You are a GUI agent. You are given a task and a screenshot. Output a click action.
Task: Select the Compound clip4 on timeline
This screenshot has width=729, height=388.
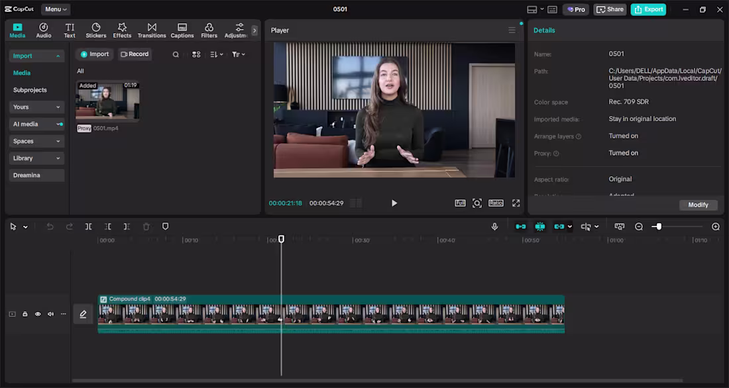[331, 314]
